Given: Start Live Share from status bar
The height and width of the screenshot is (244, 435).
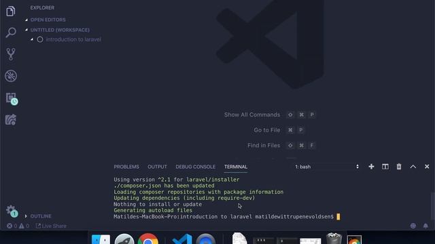Looking at the screenshot, I should click(x=52, y=226).
